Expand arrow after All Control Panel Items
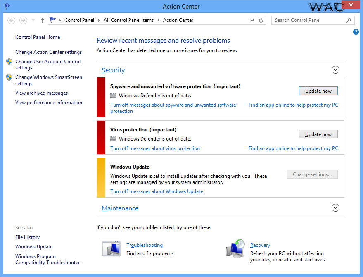Viewport: 363px width, 277px height. coord(158,20)
